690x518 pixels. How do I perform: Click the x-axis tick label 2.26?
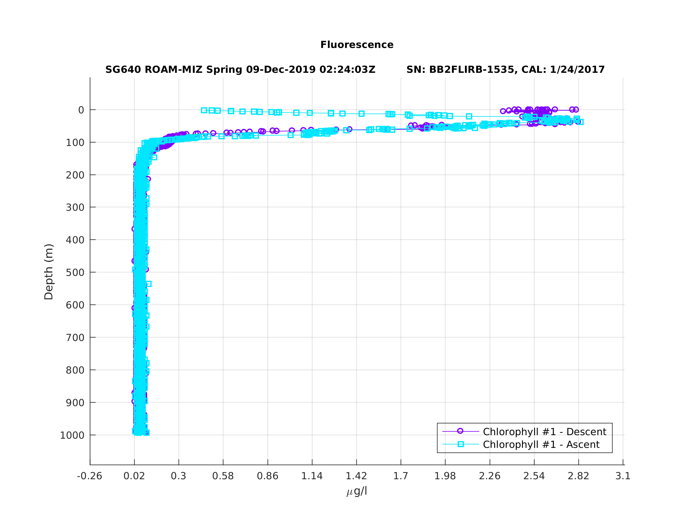pos(490,476)
